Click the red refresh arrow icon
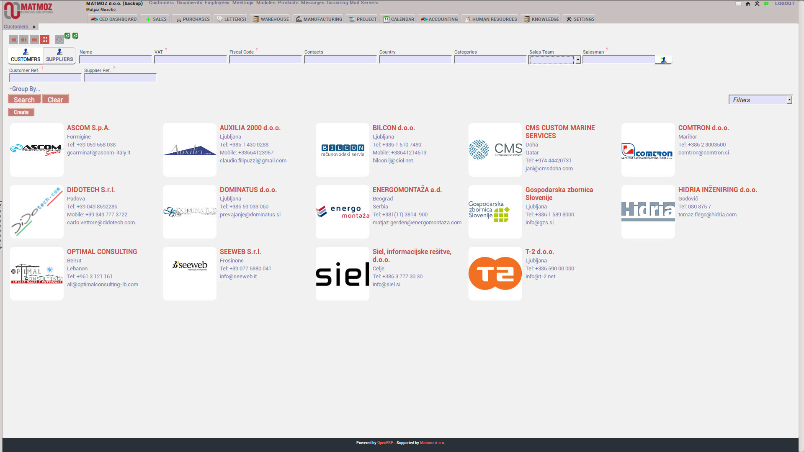Viewport: 804px width, 452px height. 59,40
